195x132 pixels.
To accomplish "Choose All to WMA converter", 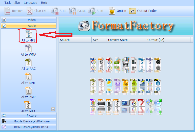I will click(28, 50).
